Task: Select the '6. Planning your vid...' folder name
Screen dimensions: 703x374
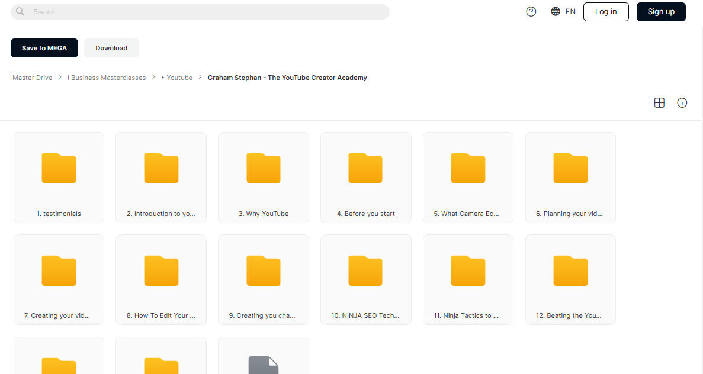Action: pos(569,214)
